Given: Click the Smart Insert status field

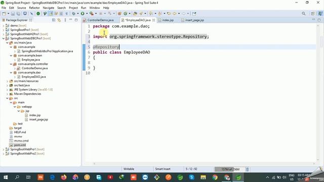Looking at the screenshot, I should (x=163, y=169).
